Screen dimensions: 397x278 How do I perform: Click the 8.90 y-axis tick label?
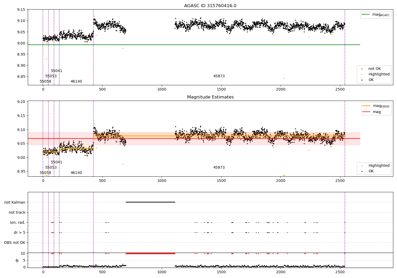pyautogui.click(x=21, y=66)
